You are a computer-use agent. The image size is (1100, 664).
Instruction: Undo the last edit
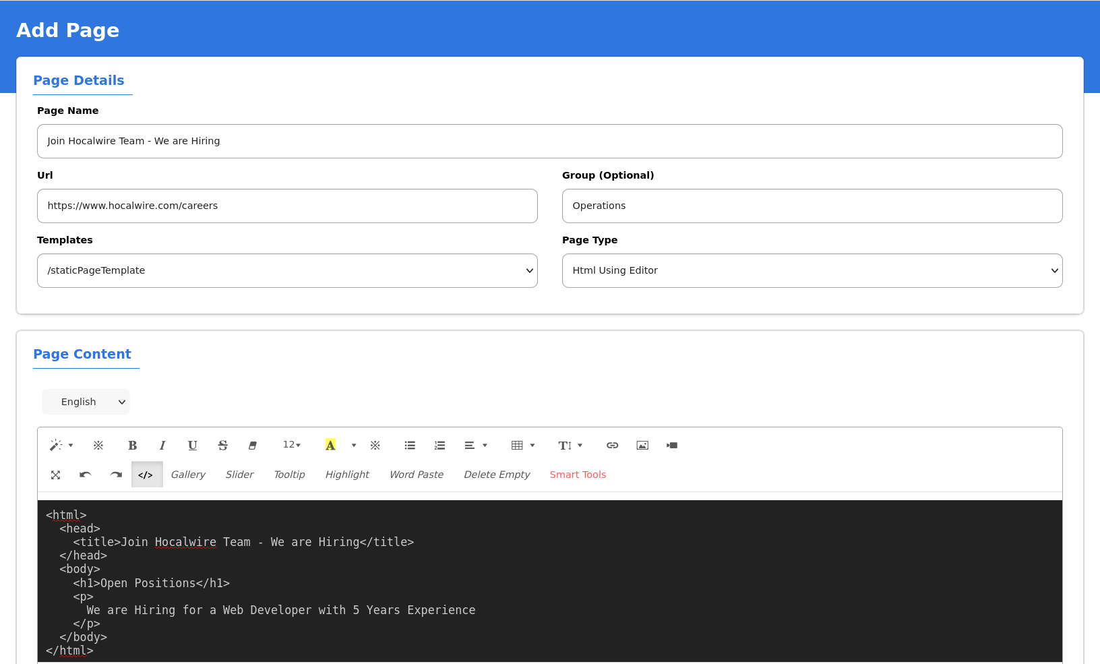[x=86, y=475]
